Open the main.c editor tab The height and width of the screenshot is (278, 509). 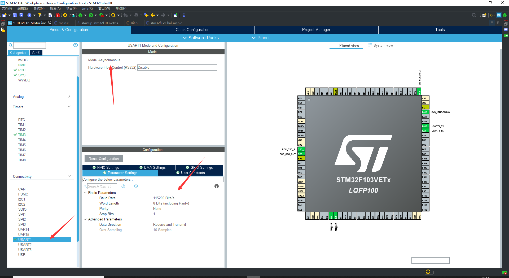pos(63,23)
